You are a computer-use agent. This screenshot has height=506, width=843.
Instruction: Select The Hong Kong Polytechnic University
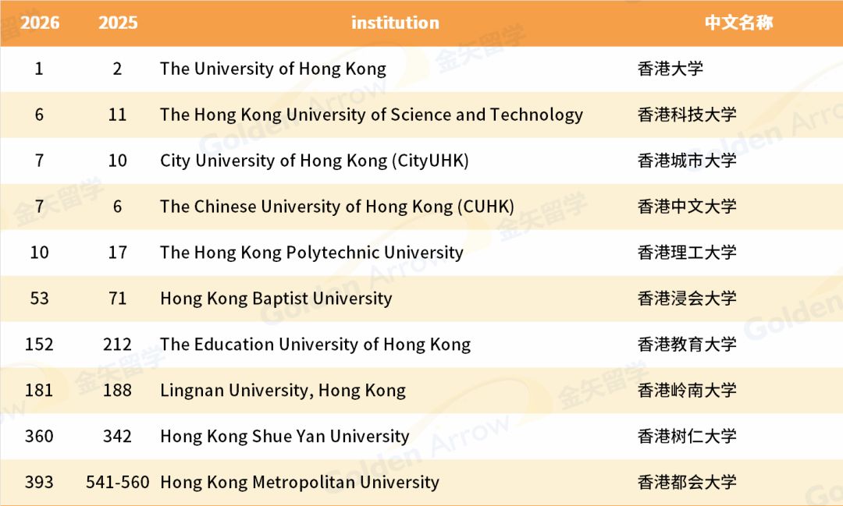point(311,253)
